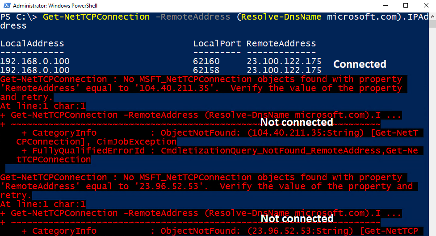Click the Get-NetTCPConnection command at the prompt
Screen dimensions: 436x236
[x=96, y=17]
